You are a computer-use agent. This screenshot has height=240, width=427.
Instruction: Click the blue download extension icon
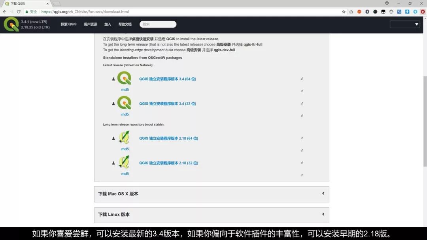407,12
